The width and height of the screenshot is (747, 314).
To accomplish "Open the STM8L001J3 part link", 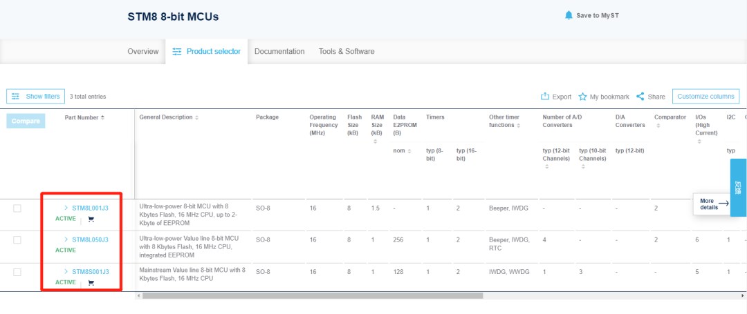I will (x=90, y=208).
